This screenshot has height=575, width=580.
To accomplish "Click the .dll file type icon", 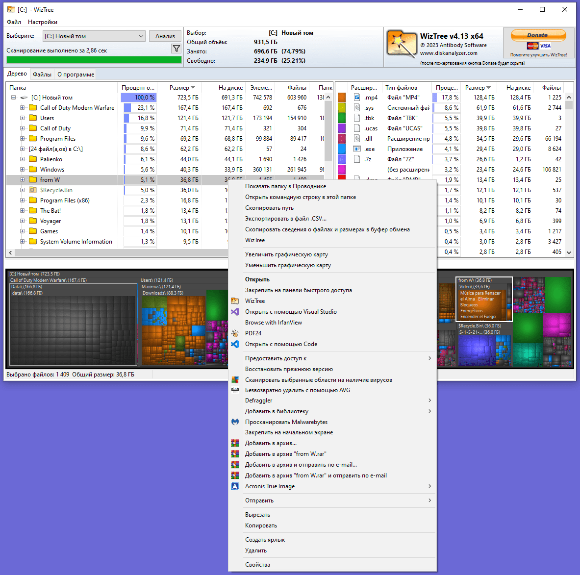I will pyautogui.click(x=357, y=138).
